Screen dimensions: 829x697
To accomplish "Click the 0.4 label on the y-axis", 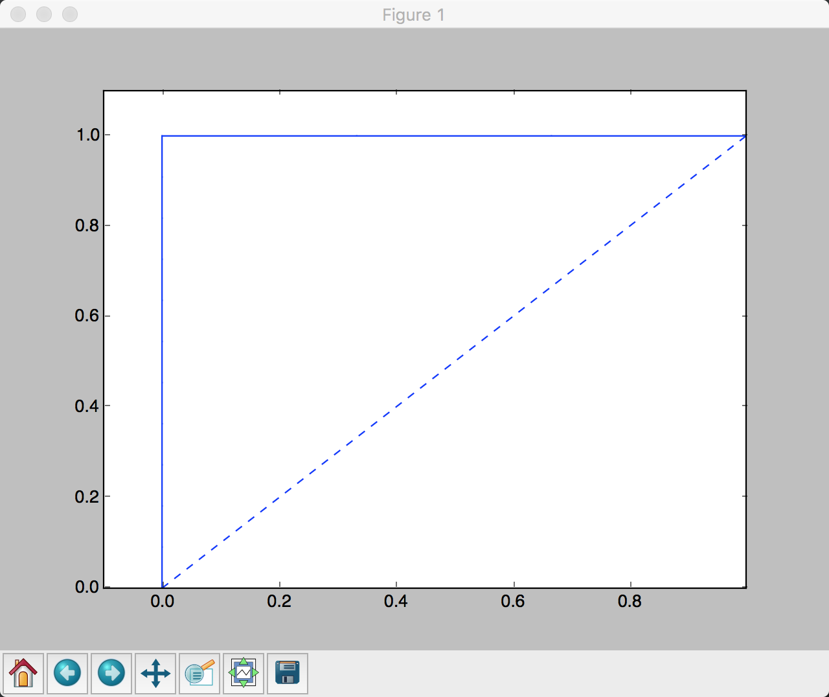I will click(87, 406).
